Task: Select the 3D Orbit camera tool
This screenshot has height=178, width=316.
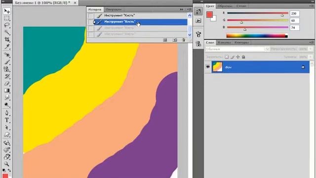Action: (6, 150)
